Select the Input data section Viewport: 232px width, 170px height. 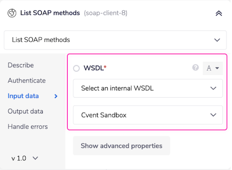tap(23, 96)
